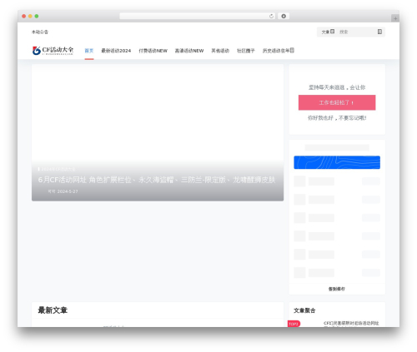Click the search submit icon in search box

[379, 32]
